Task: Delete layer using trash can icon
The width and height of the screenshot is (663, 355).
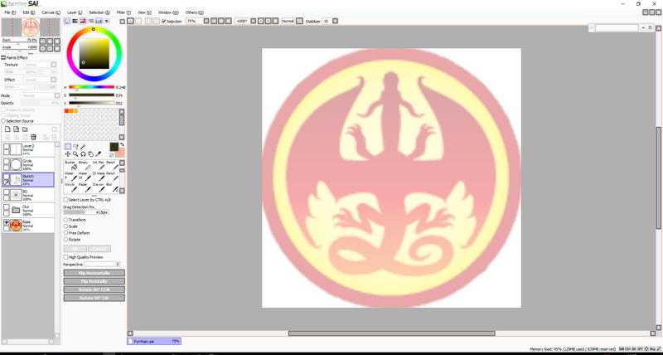Action: [x=34, y=137]
